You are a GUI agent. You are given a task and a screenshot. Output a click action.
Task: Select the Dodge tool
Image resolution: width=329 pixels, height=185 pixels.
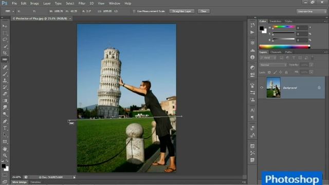pyautogui.click(x=5, y=114)
